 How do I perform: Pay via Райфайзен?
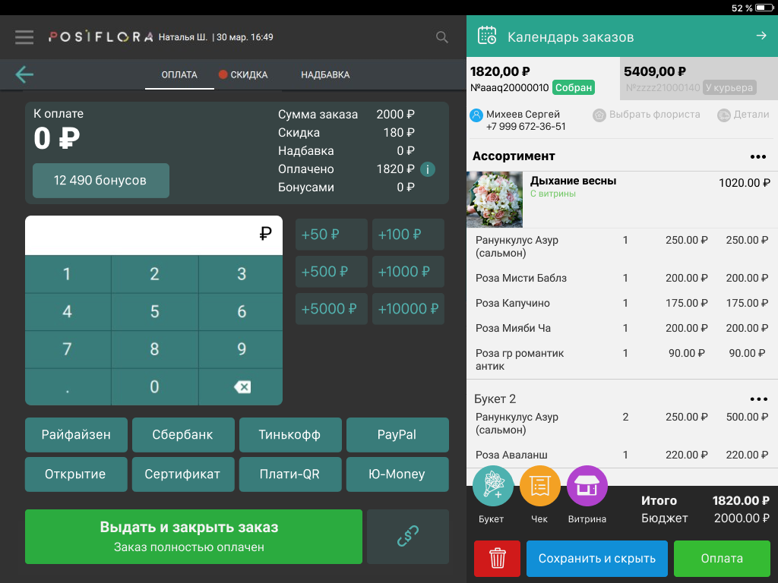tap(76, 435)
